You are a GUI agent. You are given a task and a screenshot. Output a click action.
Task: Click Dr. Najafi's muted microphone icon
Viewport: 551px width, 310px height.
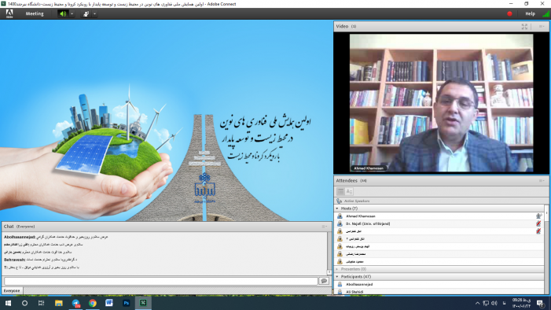[x=538, y=223]
